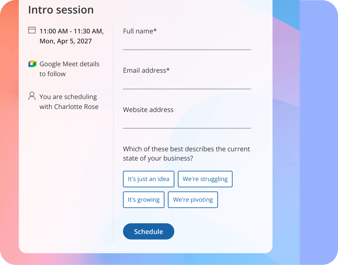Screen dimensions: 338x265
Task: Click the Schedule button
Action: click(x=148, y=231)
